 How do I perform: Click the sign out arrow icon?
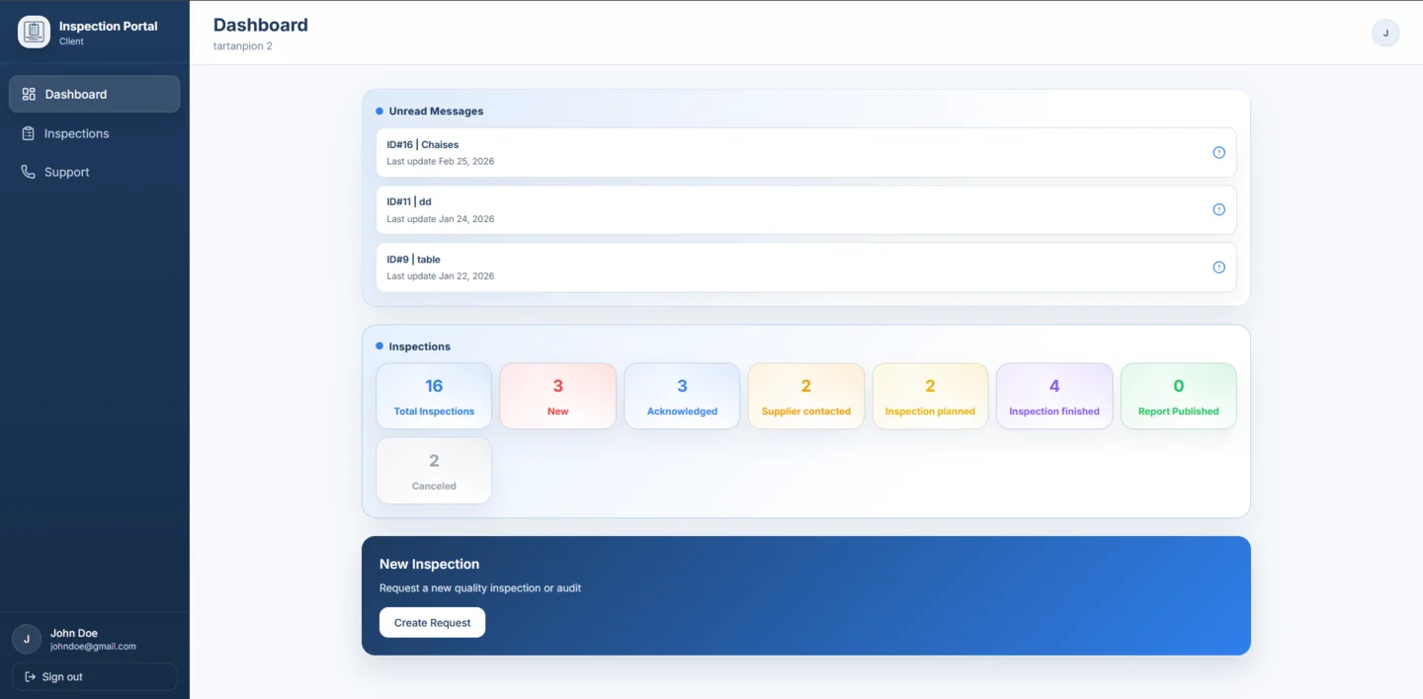[30, 676]
